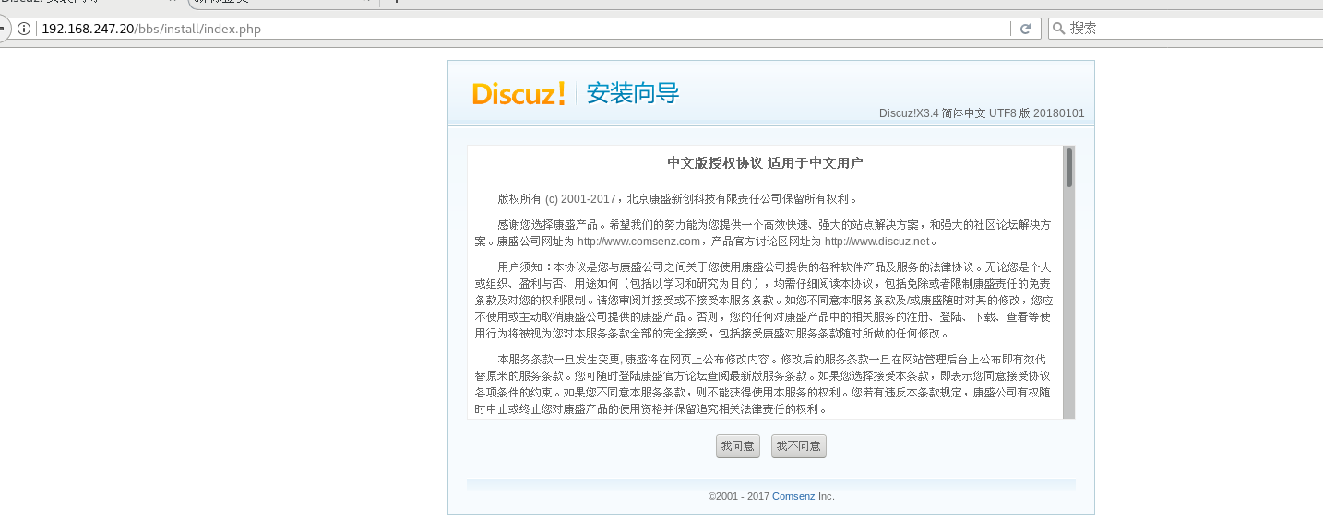
Task: Click the paragraph starting 本服务条款一旦发生变更
Action: point(763,384)
